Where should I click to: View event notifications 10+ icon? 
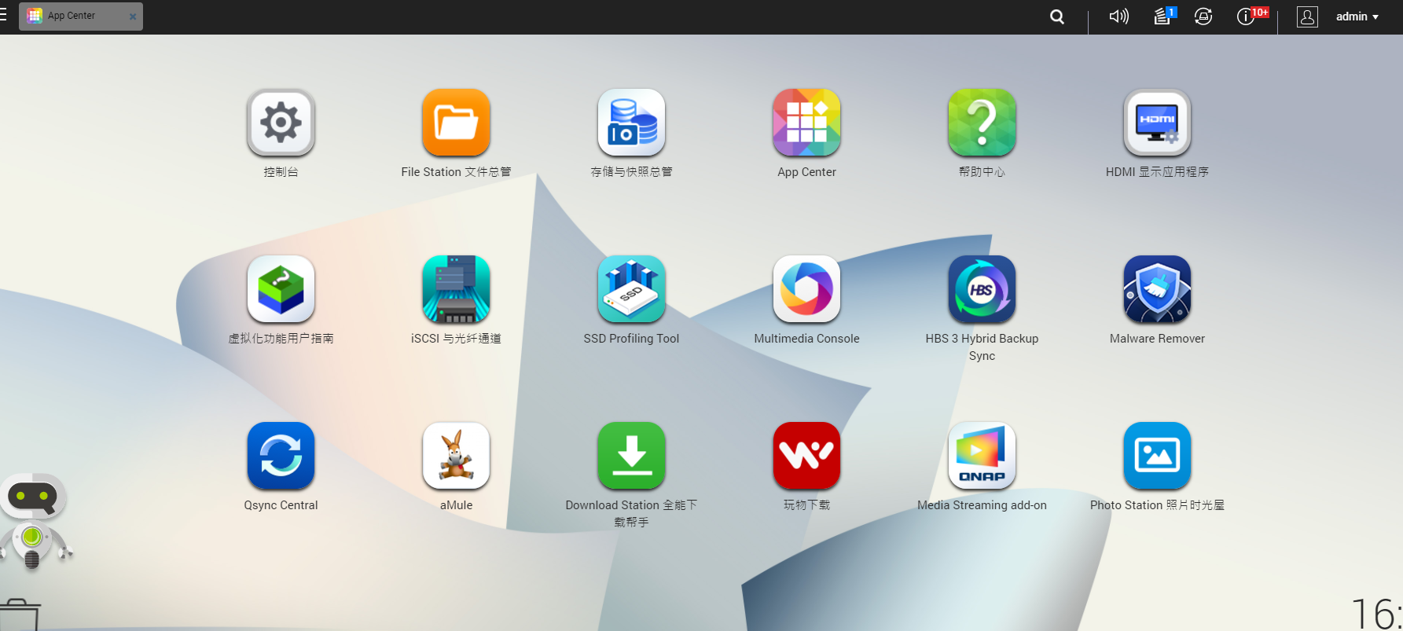1251,16
